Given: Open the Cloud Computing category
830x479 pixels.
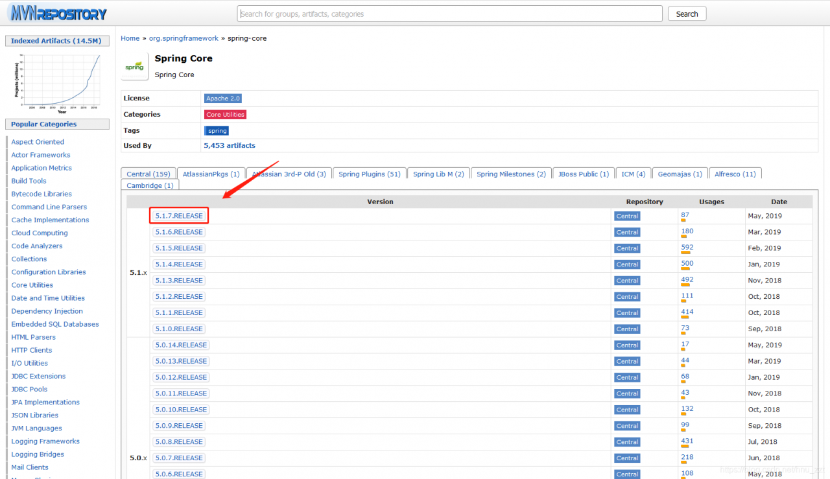Looking at the screenshot, I should [40, 233].
